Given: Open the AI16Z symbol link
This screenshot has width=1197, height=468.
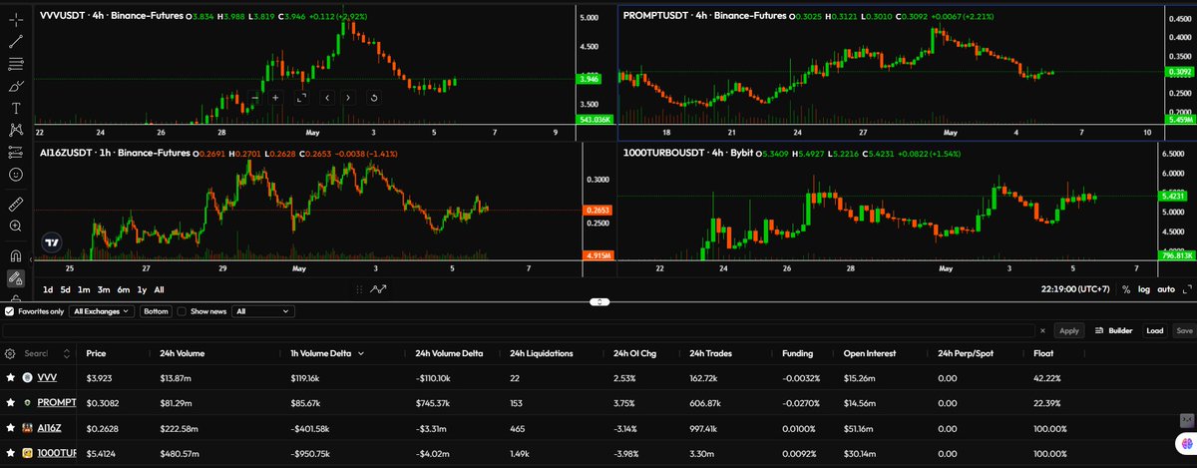Looking at the screenshot, I should 49,428.
